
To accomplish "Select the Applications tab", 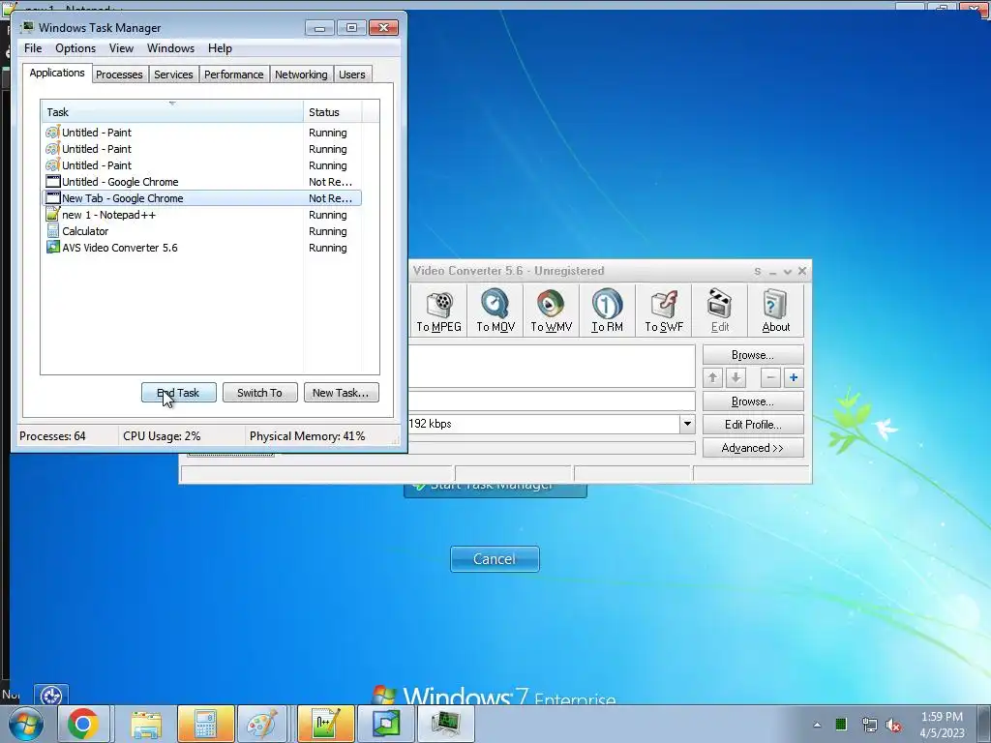I will 57,73.
